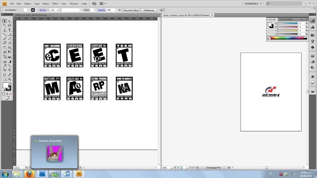Viewport: 317px width, 178px height.
Task: Select the Hand tool
Action: [4, 79]
